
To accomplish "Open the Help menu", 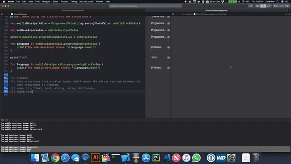I will pyautogui.click(x=108, y=1).
